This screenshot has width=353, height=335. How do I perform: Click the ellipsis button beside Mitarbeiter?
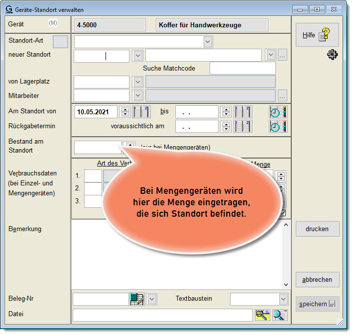(282, 95)
